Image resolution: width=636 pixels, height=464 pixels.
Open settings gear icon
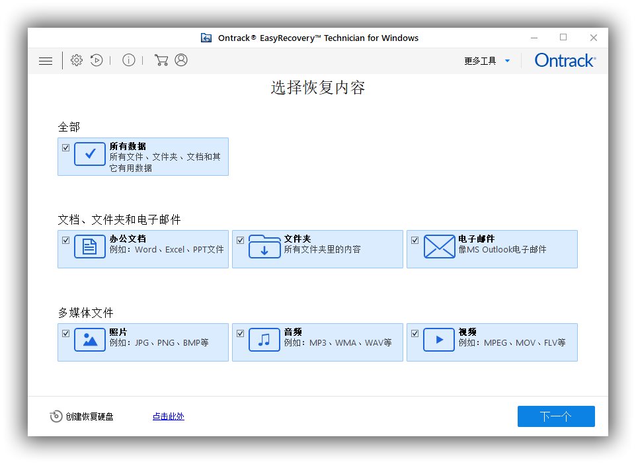pos(76,60)
